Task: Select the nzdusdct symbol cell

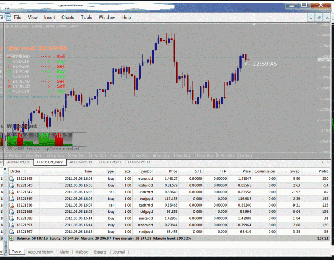Action: coord(145,185)
